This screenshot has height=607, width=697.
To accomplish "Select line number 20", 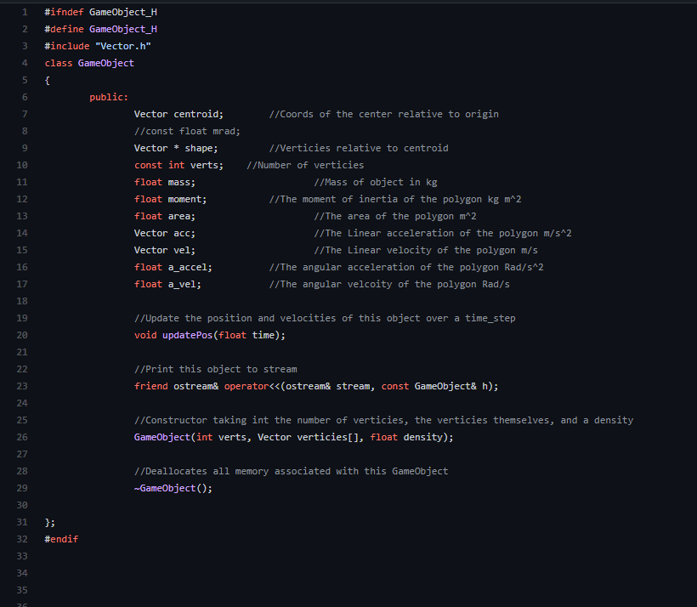I will coord(22,335).
